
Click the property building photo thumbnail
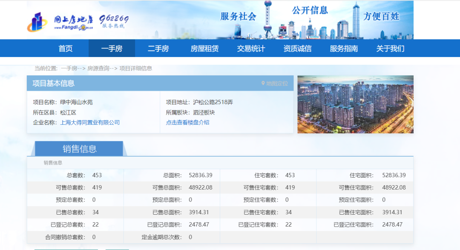(355, 104)
